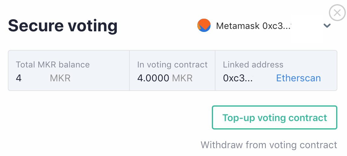Image resolution: width=347 pixels, height=156 pixels.
Task: Select the Linked address label
Action: tap(253, 64)
